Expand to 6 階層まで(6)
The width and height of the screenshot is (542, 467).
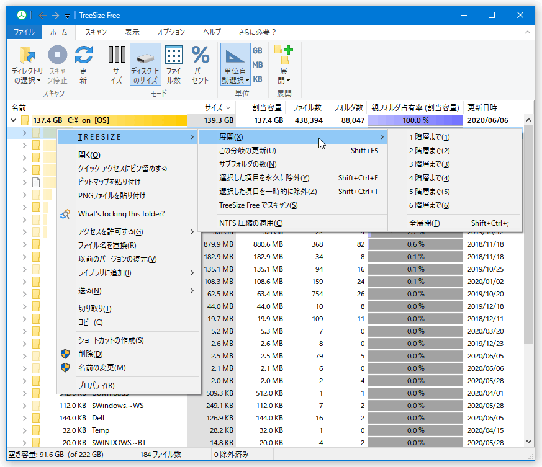point(454,205)
